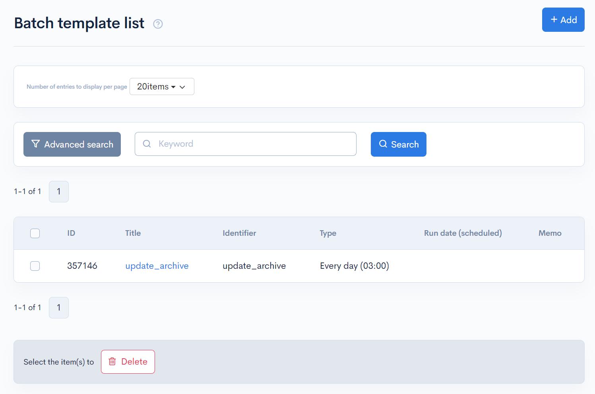Click the magnifier icon inside Search button
The width and height of the screenshot is (595, 394).
[383, 144]
